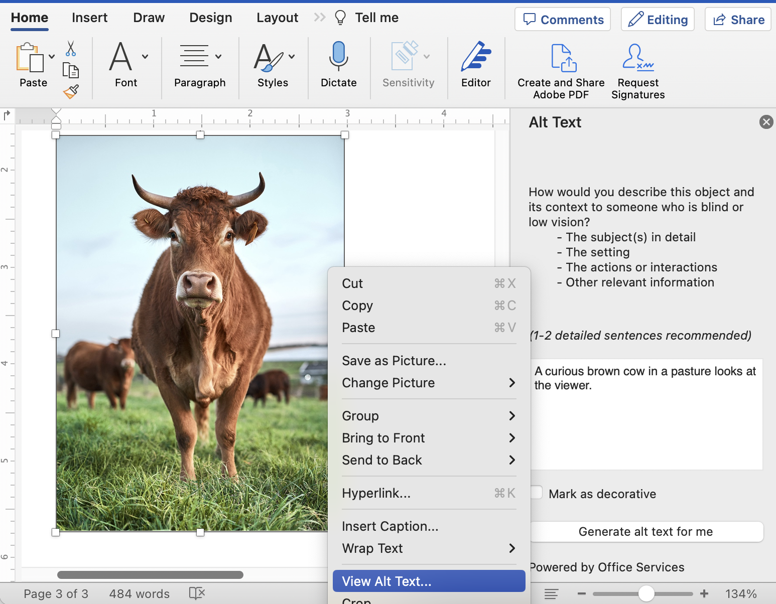Open the Editor pen icon

pos(475,57)
